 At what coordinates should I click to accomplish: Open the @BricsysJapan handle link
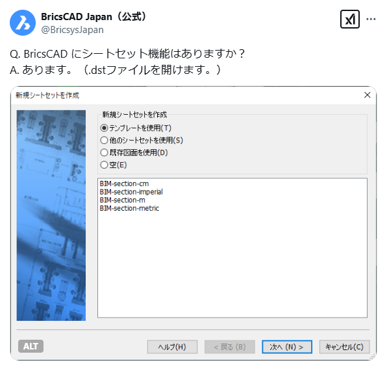coord(72,30)
